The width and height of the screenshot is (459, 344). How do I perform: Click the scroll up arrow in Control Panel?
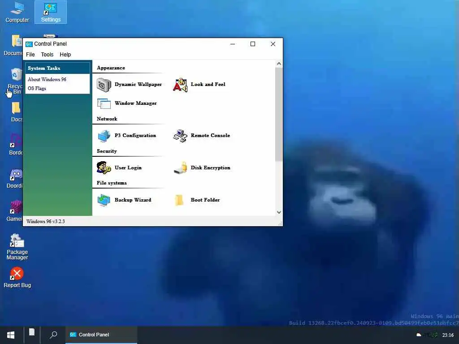279,64
